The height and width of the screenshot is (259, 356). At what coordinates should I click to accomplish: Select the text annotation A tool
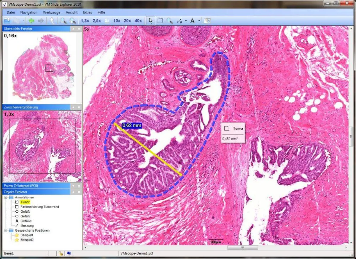coord(192,21)
